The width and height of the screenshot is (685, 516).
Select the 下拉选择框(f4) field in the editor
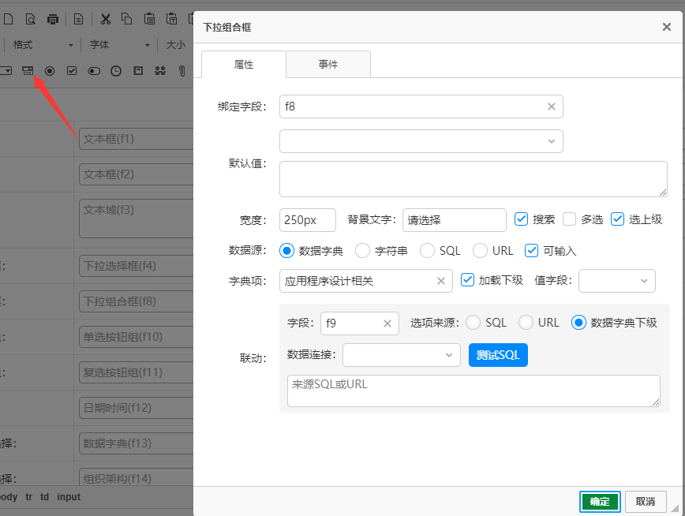pyautogui.click(x=136, y=266)
